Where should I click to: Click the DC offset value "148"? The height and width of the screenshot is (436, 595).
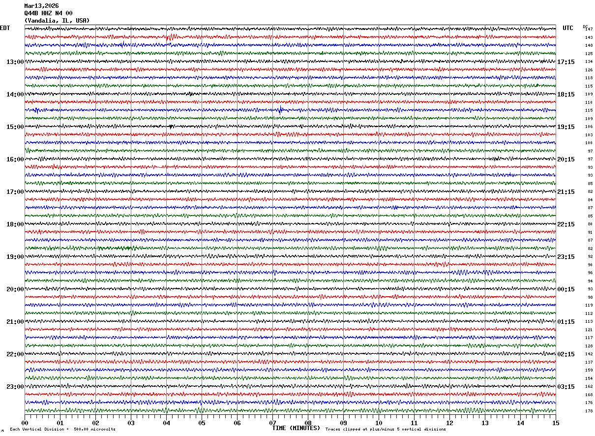click(x=589, y=46)
